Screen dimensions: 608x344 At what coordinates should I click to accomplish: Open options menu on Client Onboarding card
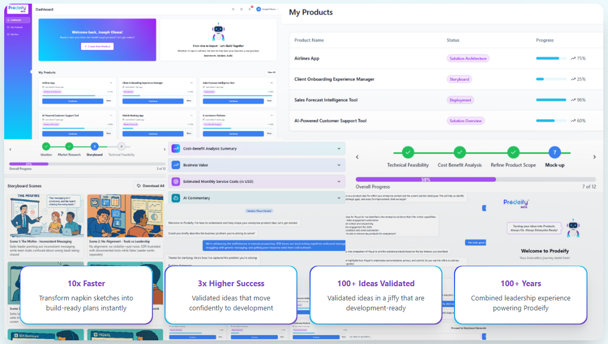pos(191,83)
